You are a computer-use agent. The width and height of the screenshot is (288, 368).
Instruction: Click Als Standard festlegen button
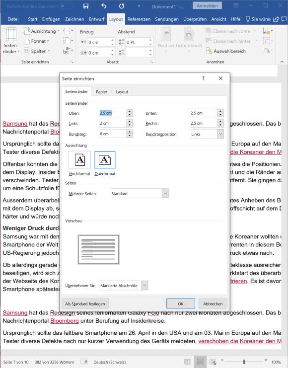click(85, 304)
